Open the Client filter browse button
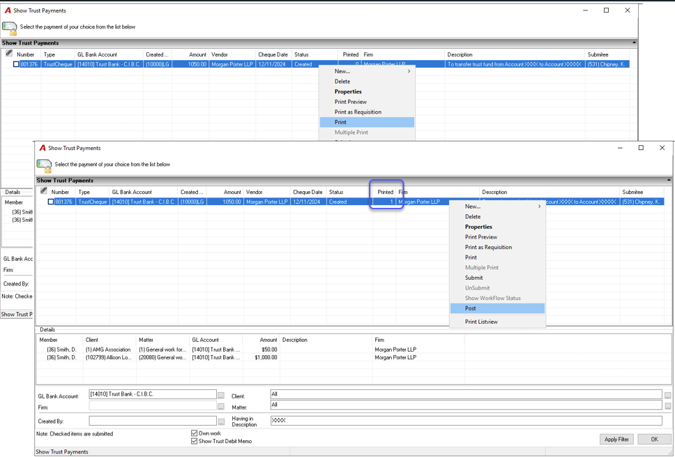This screenshot has height=457, width=675. click(x=667, y=395)
